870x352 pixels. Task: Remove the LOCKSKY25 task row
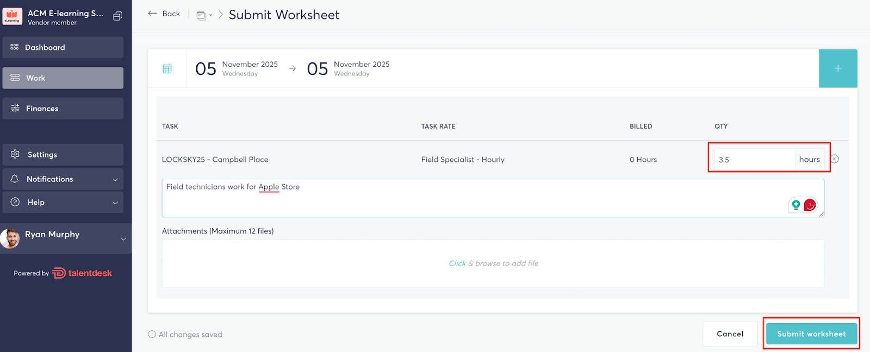(834, 159)
